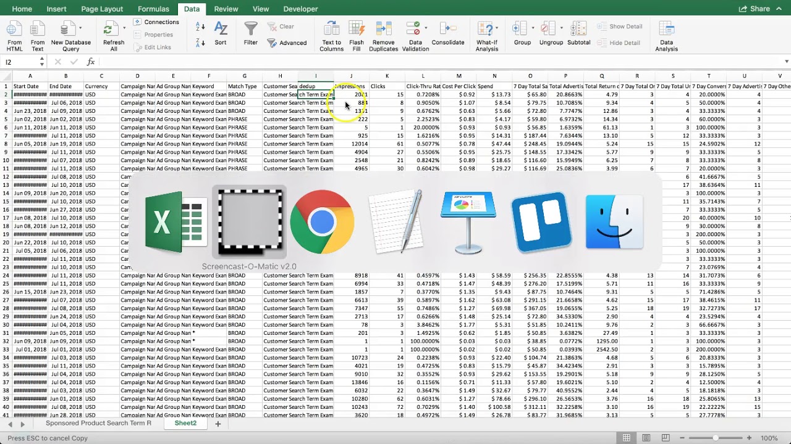The width and height of the screenshot is (791, 444).
Task: Open the Formulas tab
Action: tap(153, 9)
